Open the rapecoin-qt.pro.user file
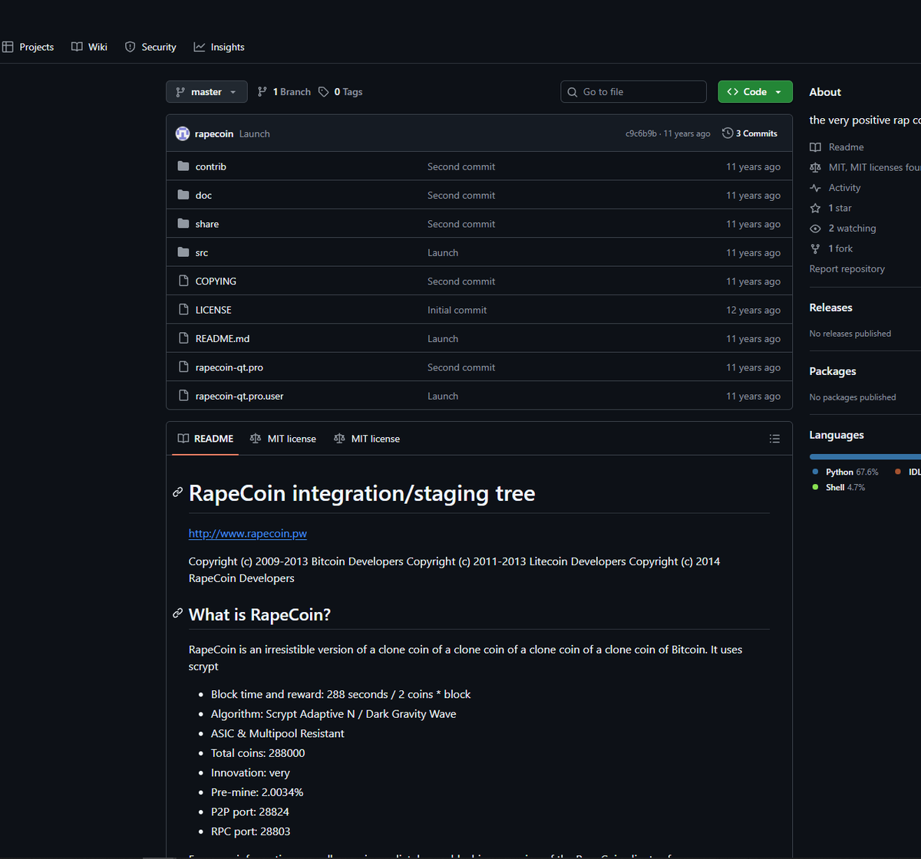Viewport: 921px width, 859px height. coord(239,397)
